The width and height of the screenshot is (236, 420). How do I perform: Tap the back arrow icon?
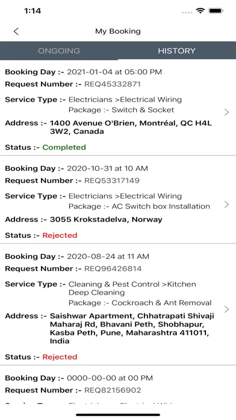click(x=16, y=31)
